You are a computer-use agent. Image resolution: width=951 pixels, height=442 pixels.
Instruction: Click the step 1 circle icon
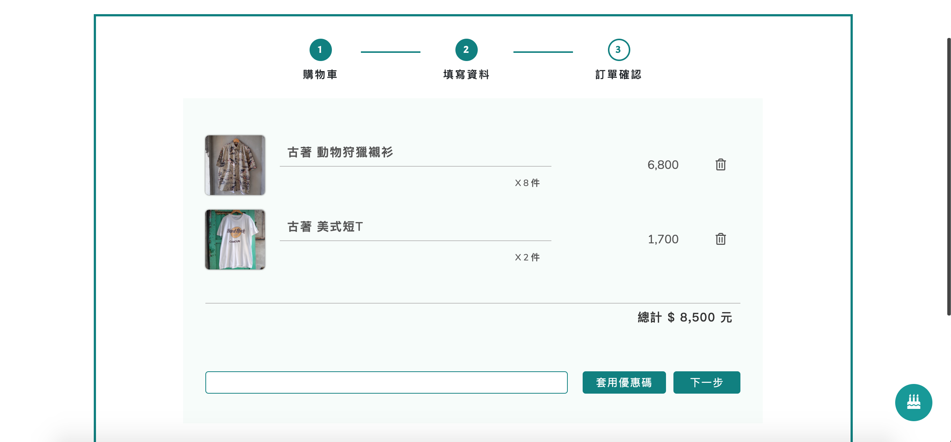pyautogui.click(x=321, y=49)
